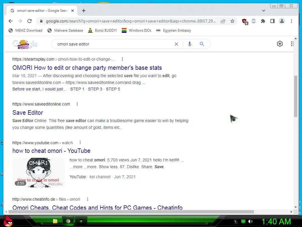Click the horizontal scroll-right arrow

point(291,212)
